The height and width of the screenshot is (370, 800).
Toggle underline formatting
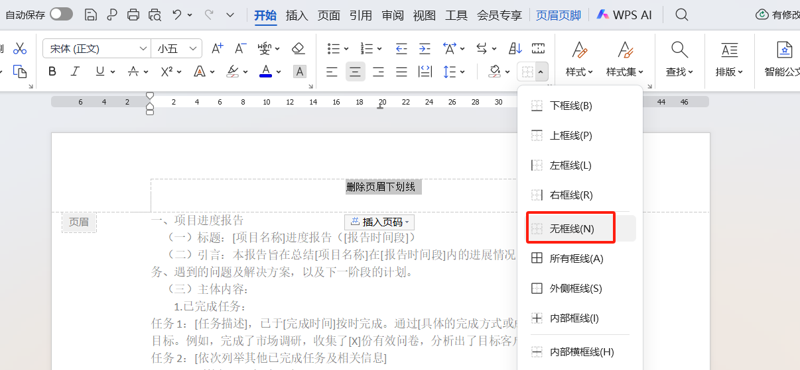pos(100,71)
